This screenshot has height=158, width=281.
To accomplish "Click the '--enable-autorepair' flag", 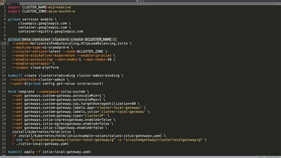I will click(x=31, y=63).
